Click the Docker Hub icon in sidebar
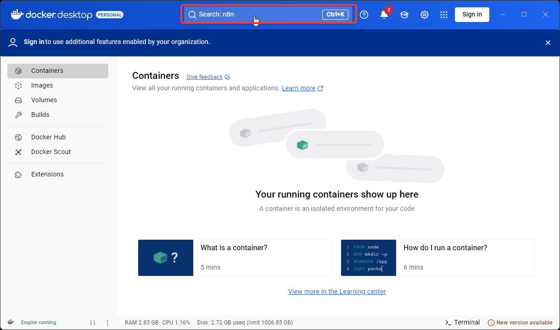Viewport: 560px width, 330px height. (x=18, y=137)
